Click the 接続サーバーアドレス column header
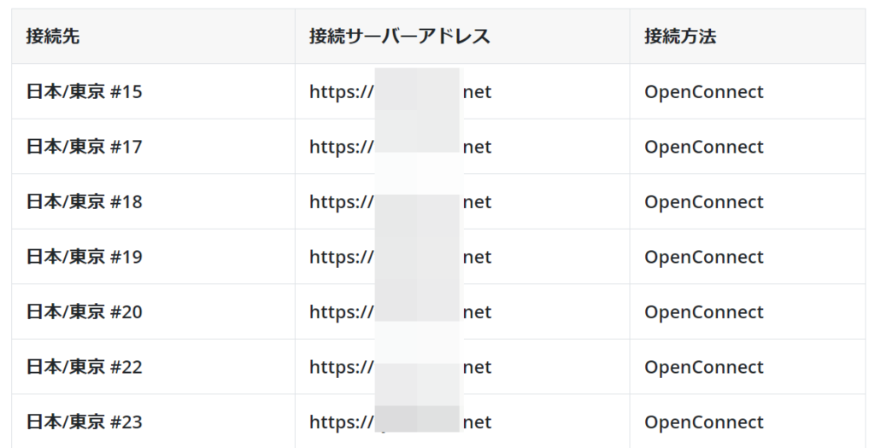Image resolution: width=875 pixels, height=448 pixels. point(400,36)
